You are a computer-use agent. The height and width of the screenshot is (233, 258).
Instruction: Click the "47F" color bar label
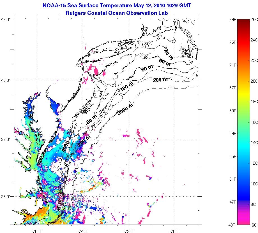tap(233, 202)
